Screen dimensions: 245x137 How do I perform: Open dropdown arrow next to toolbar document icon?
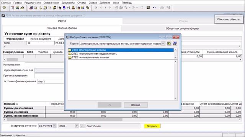point(137,8)
